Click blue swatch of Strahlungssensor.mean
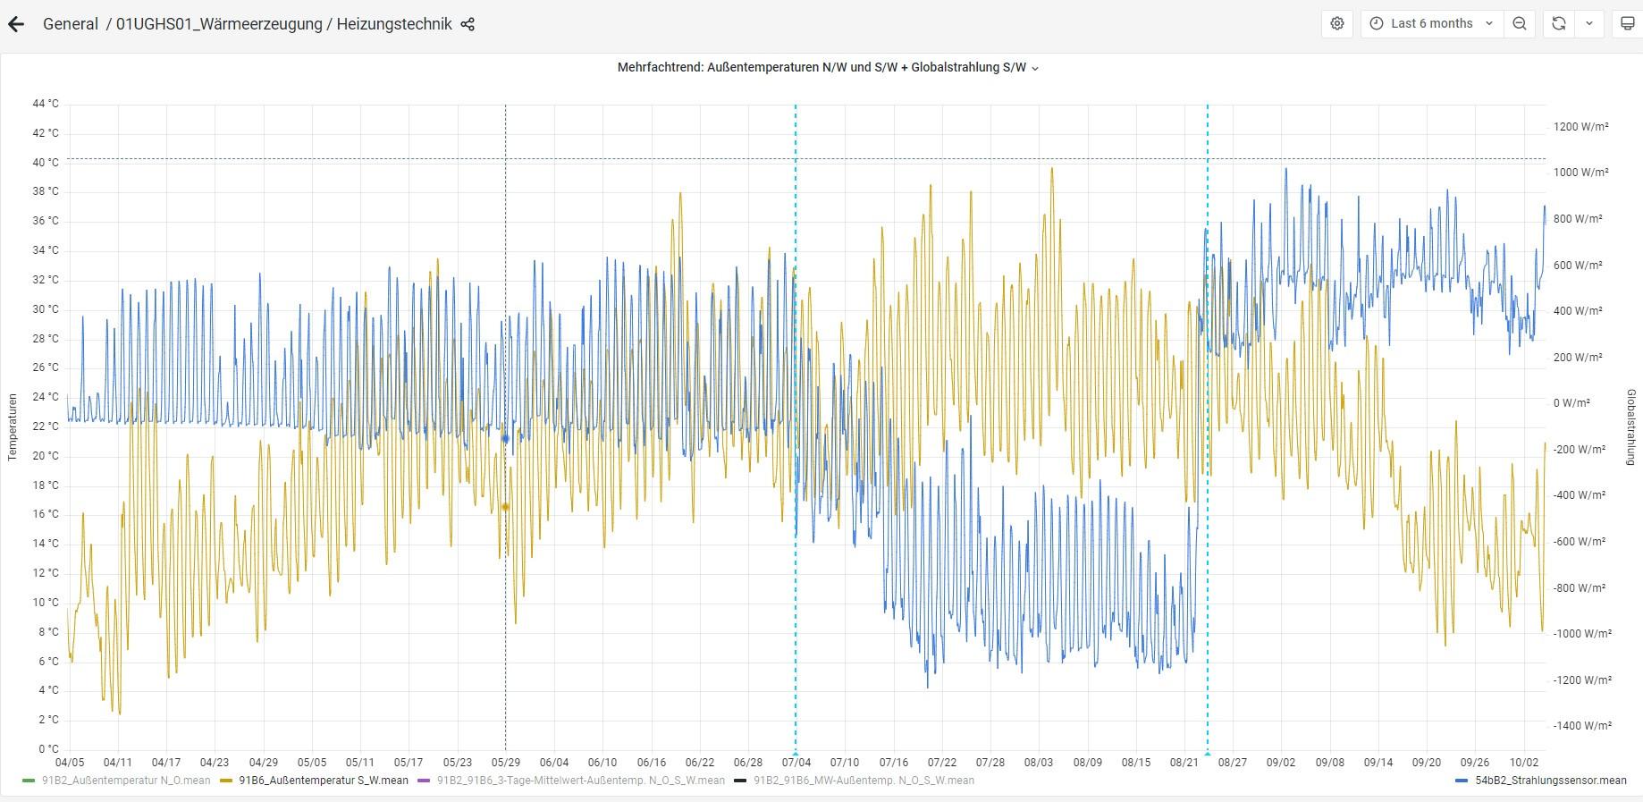1643x802 pixels. tap(1462, 781)
